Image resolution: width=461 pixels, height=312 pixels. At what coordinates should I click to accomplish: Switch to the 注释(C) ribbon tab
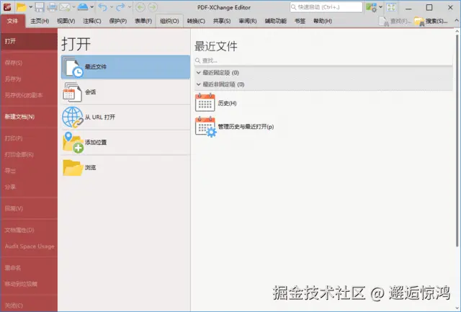(x=92, y=21)
